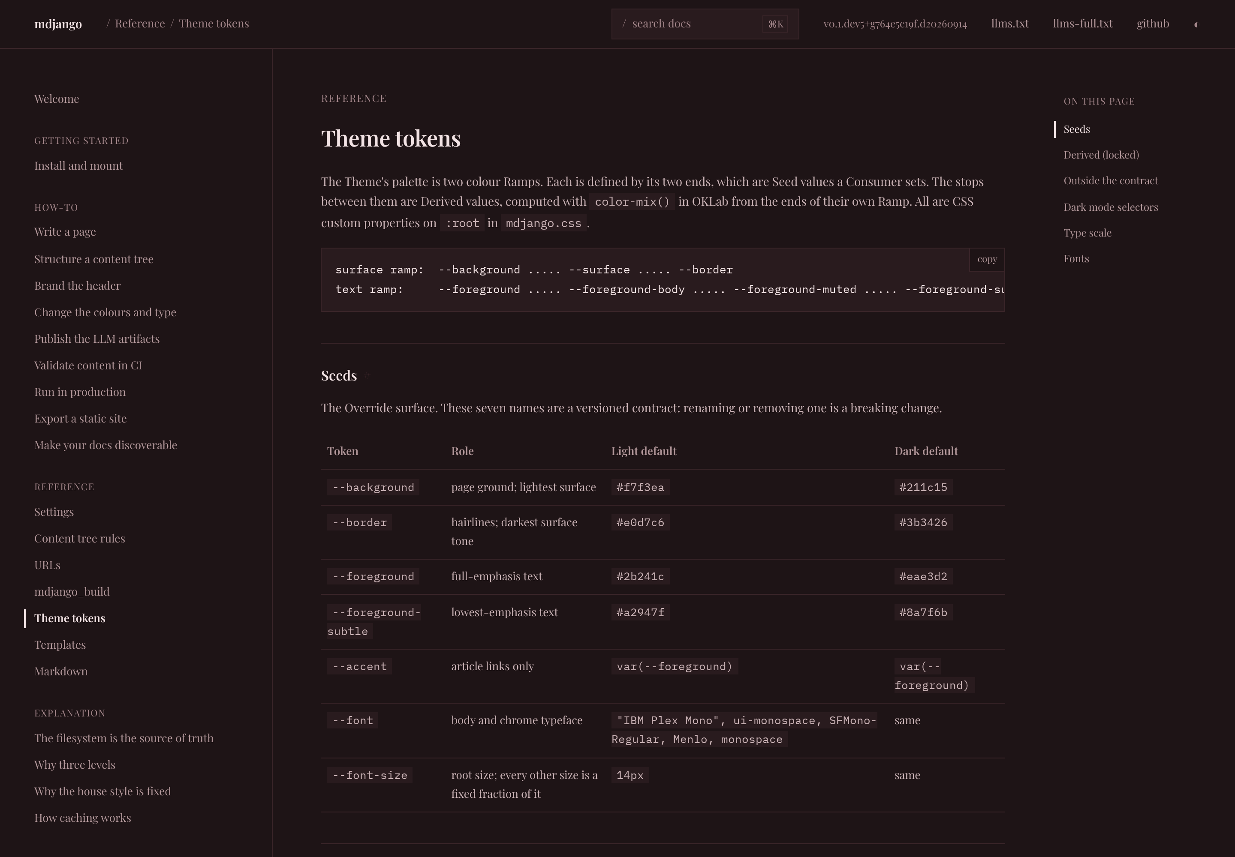
Task: Click the --foreground-subtle token cell
Action: (374, 622)
